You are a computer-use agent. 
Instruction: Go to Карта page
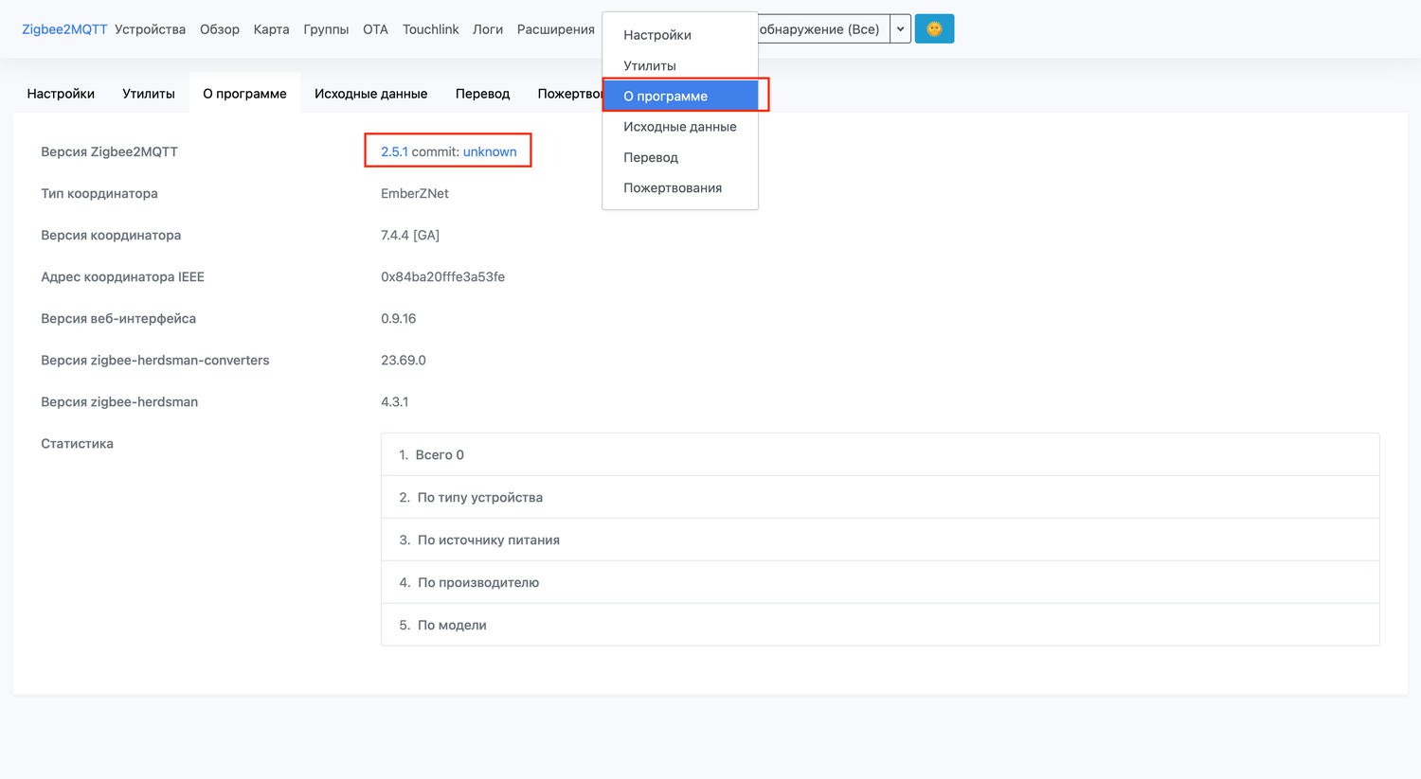pyautogui.click(x=271, y=29)
